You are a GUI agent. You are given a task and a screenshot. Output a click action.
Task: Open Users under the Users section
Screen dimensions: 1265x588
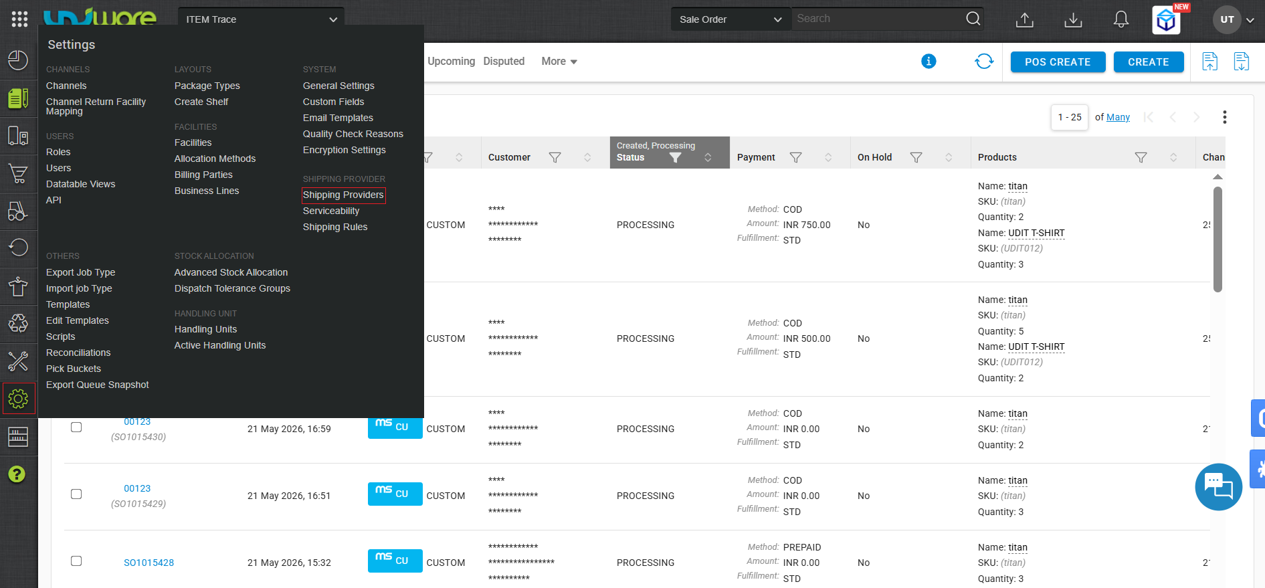click(x=58, y=168)
